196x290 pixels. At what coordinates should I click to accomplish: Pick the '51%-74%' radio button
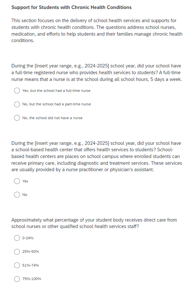(17, 265)
